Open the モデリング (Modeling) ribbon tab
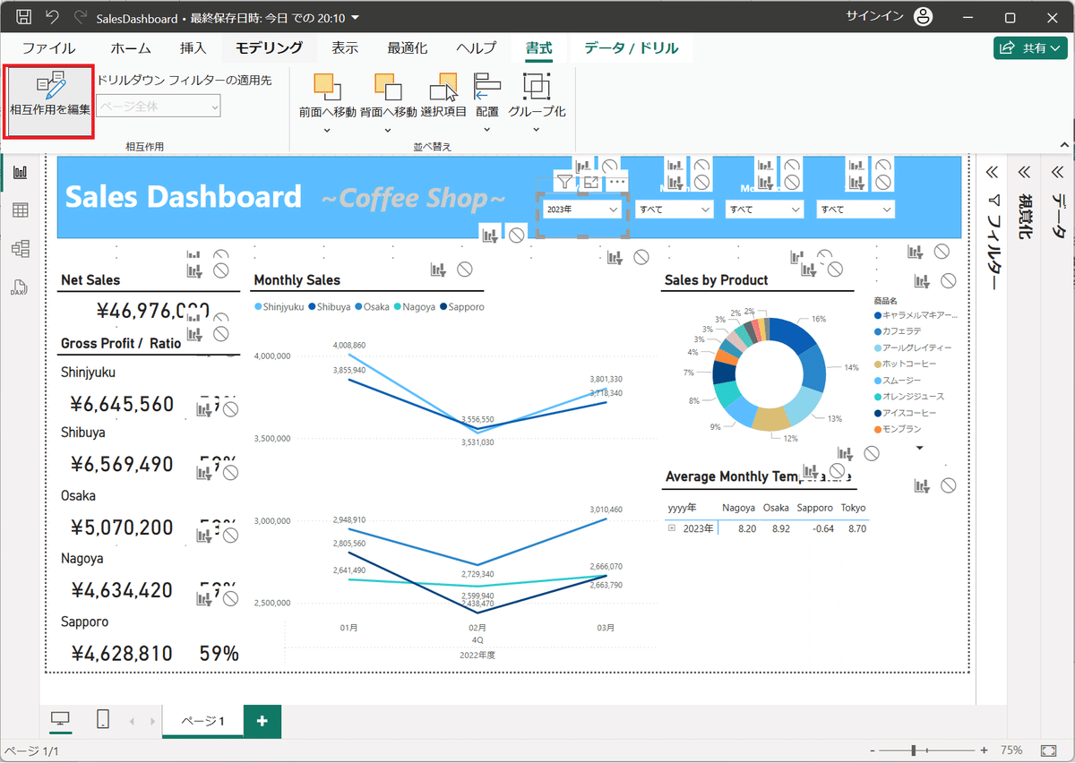This screenshot has height=763, width=1075. coord(269,48)
